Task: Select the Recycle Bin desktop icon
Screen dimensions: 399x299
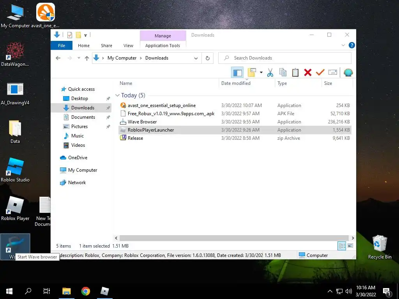Action: tap(380, 246)
